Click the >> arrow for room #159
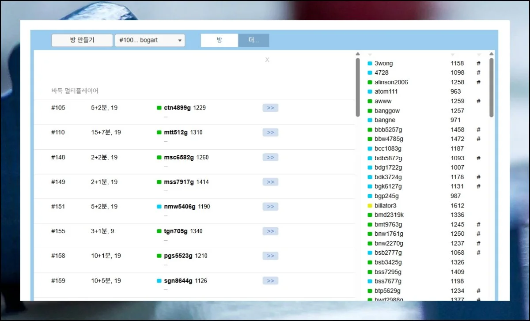 pos(270,281)
